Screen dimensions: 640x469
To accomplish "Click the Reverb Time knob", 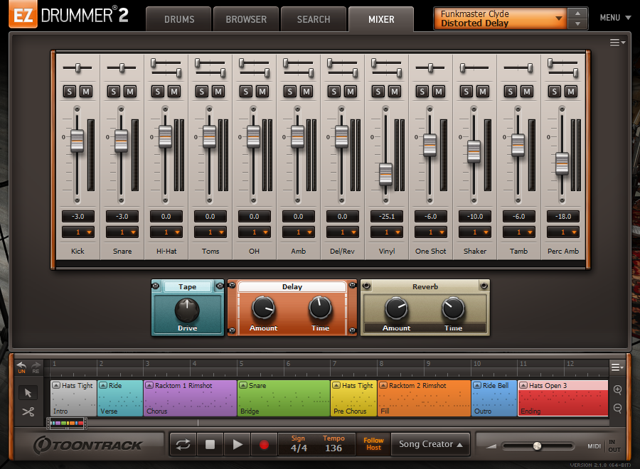I will 453,308.
